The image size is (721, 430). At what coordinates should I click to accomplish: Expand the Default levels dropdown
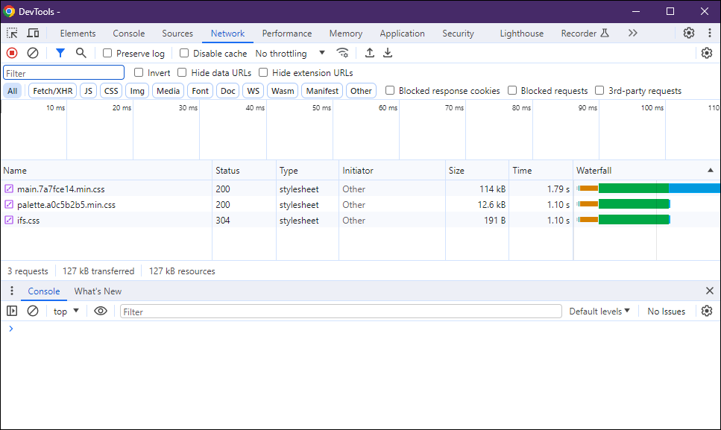(x=599, y=312)
